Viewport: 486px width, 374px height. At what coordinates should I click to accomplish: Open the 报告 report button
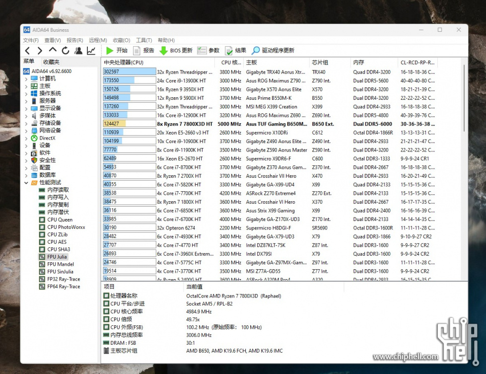point(143,50)
